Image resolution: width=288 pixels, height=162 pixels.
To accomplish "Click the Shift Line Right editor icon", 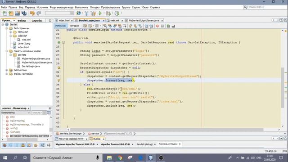I will [151, 26].
